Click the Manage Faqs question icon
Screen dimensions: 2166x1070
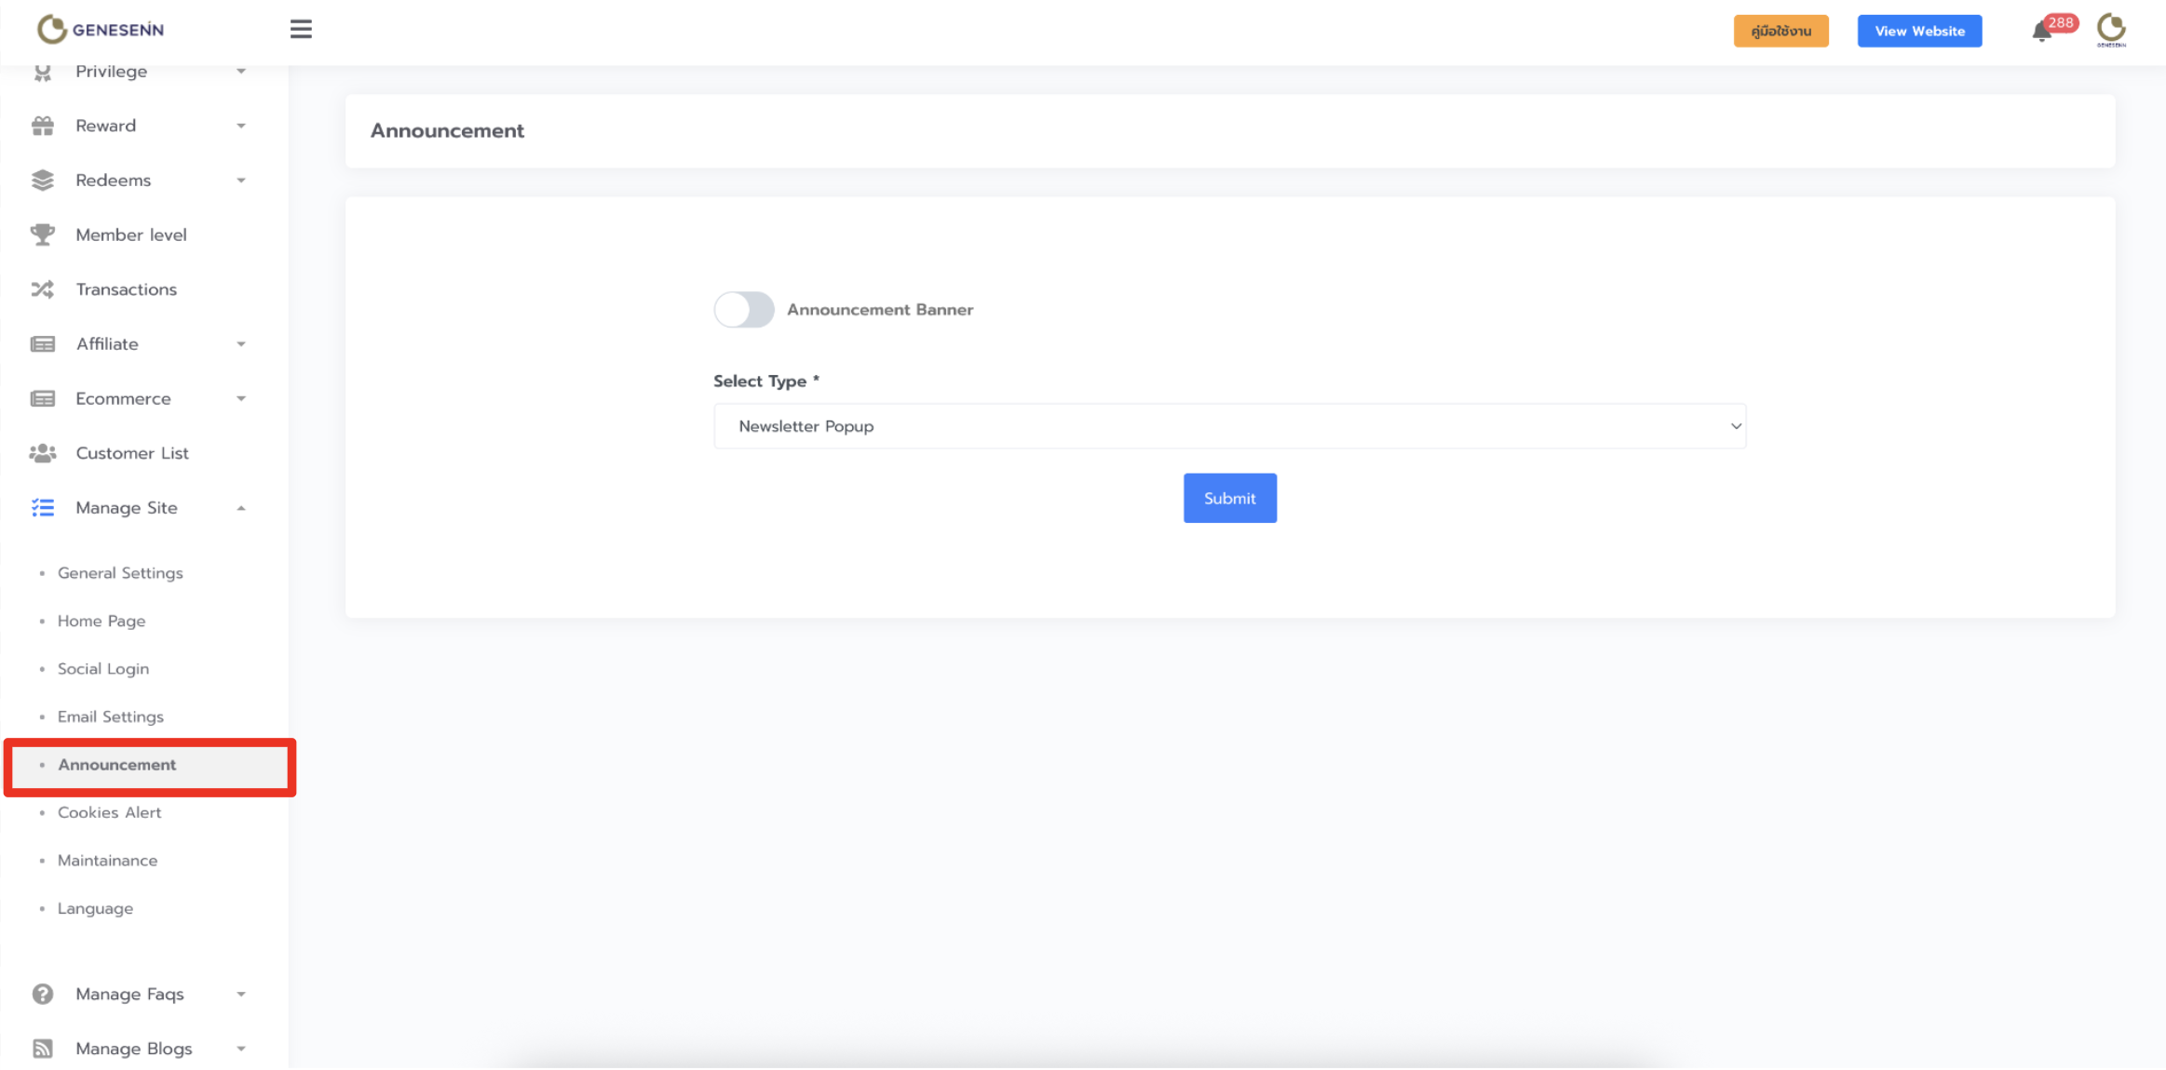(x=43, y=994)
